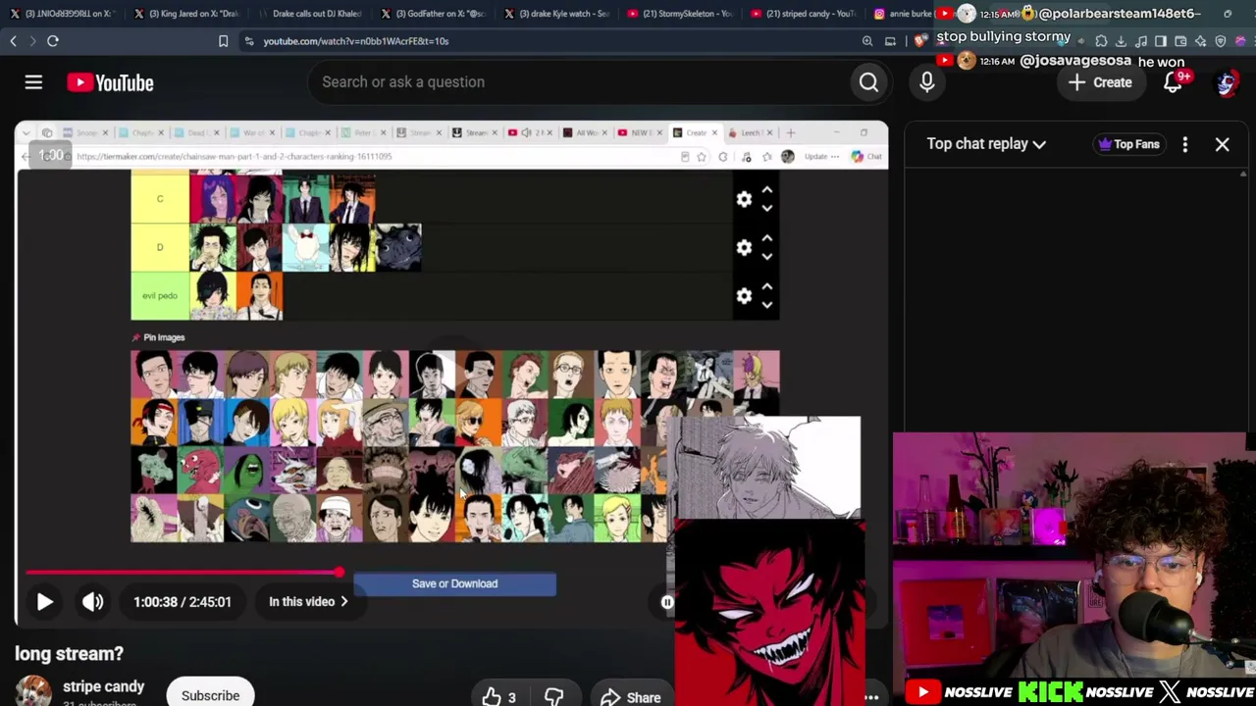Image resolution: width=1256 pixels, height=706 pixels.
Task: Open the stripe candy channel name link
Action: [103, 686]
